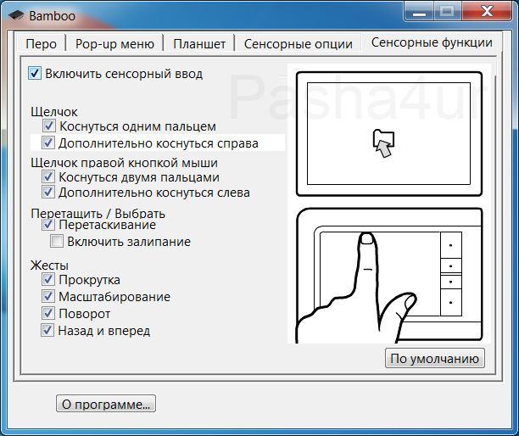The height and width of the screenshot is (436, 519).
Task: Uncheck Коснуться одним пальцем
Action: (48, 126)
